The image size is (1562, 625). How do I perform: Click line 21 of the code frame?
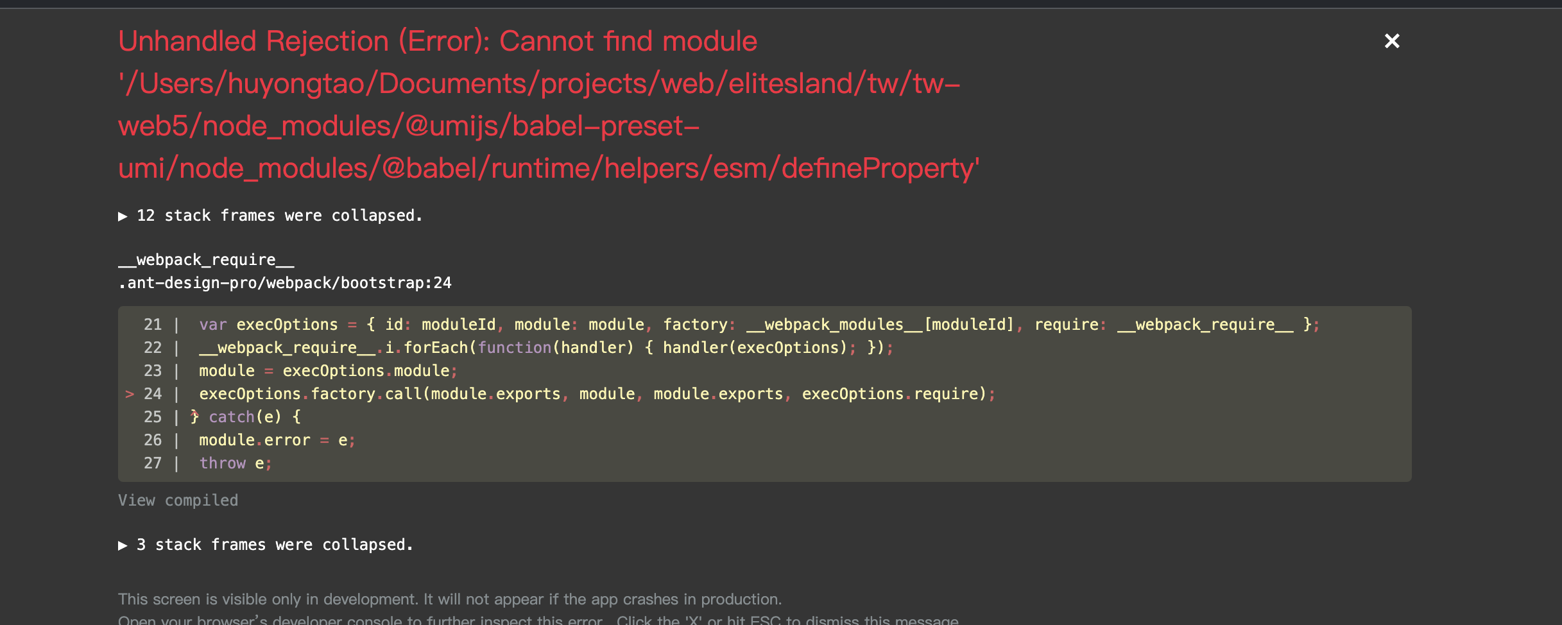[x=757, y=324]
